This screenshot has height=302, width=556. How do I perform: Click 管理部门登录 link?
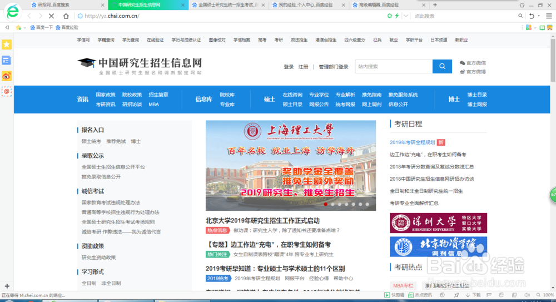pyautogui.click(x=333, y=67)
